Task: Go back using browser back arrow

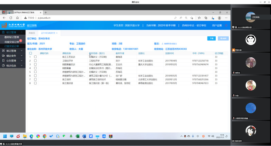Action: coord(4,18)
